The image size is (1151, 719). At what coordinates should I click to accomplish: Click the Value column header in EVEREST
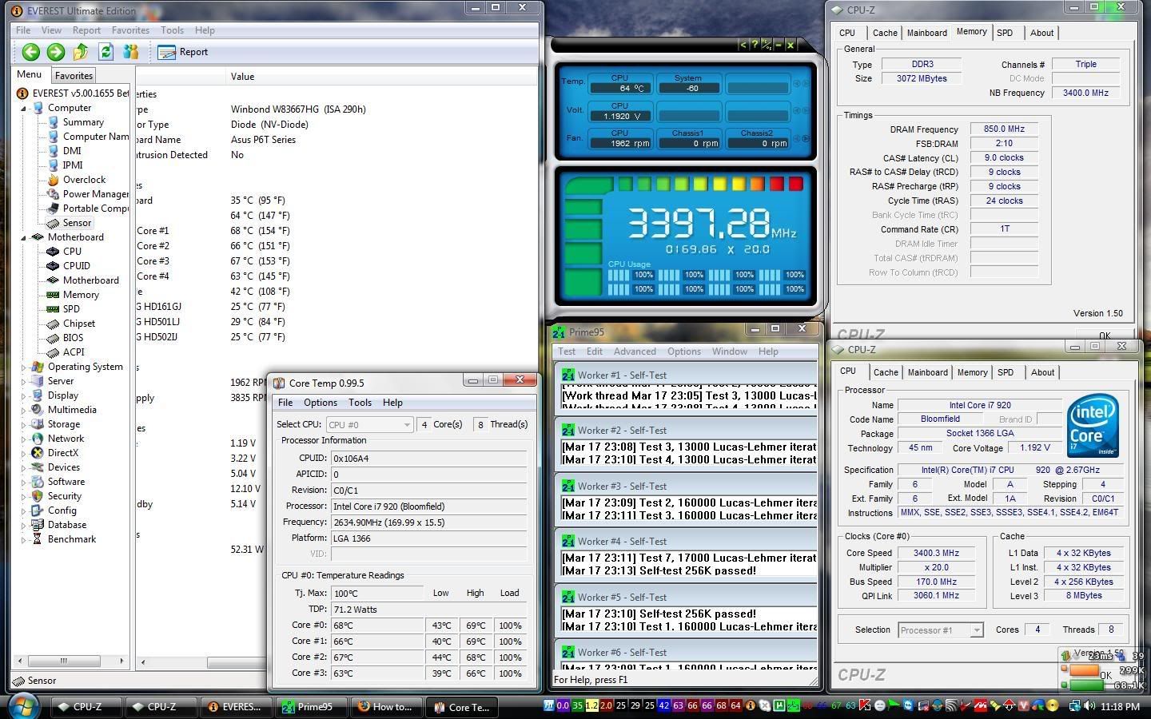242,77
